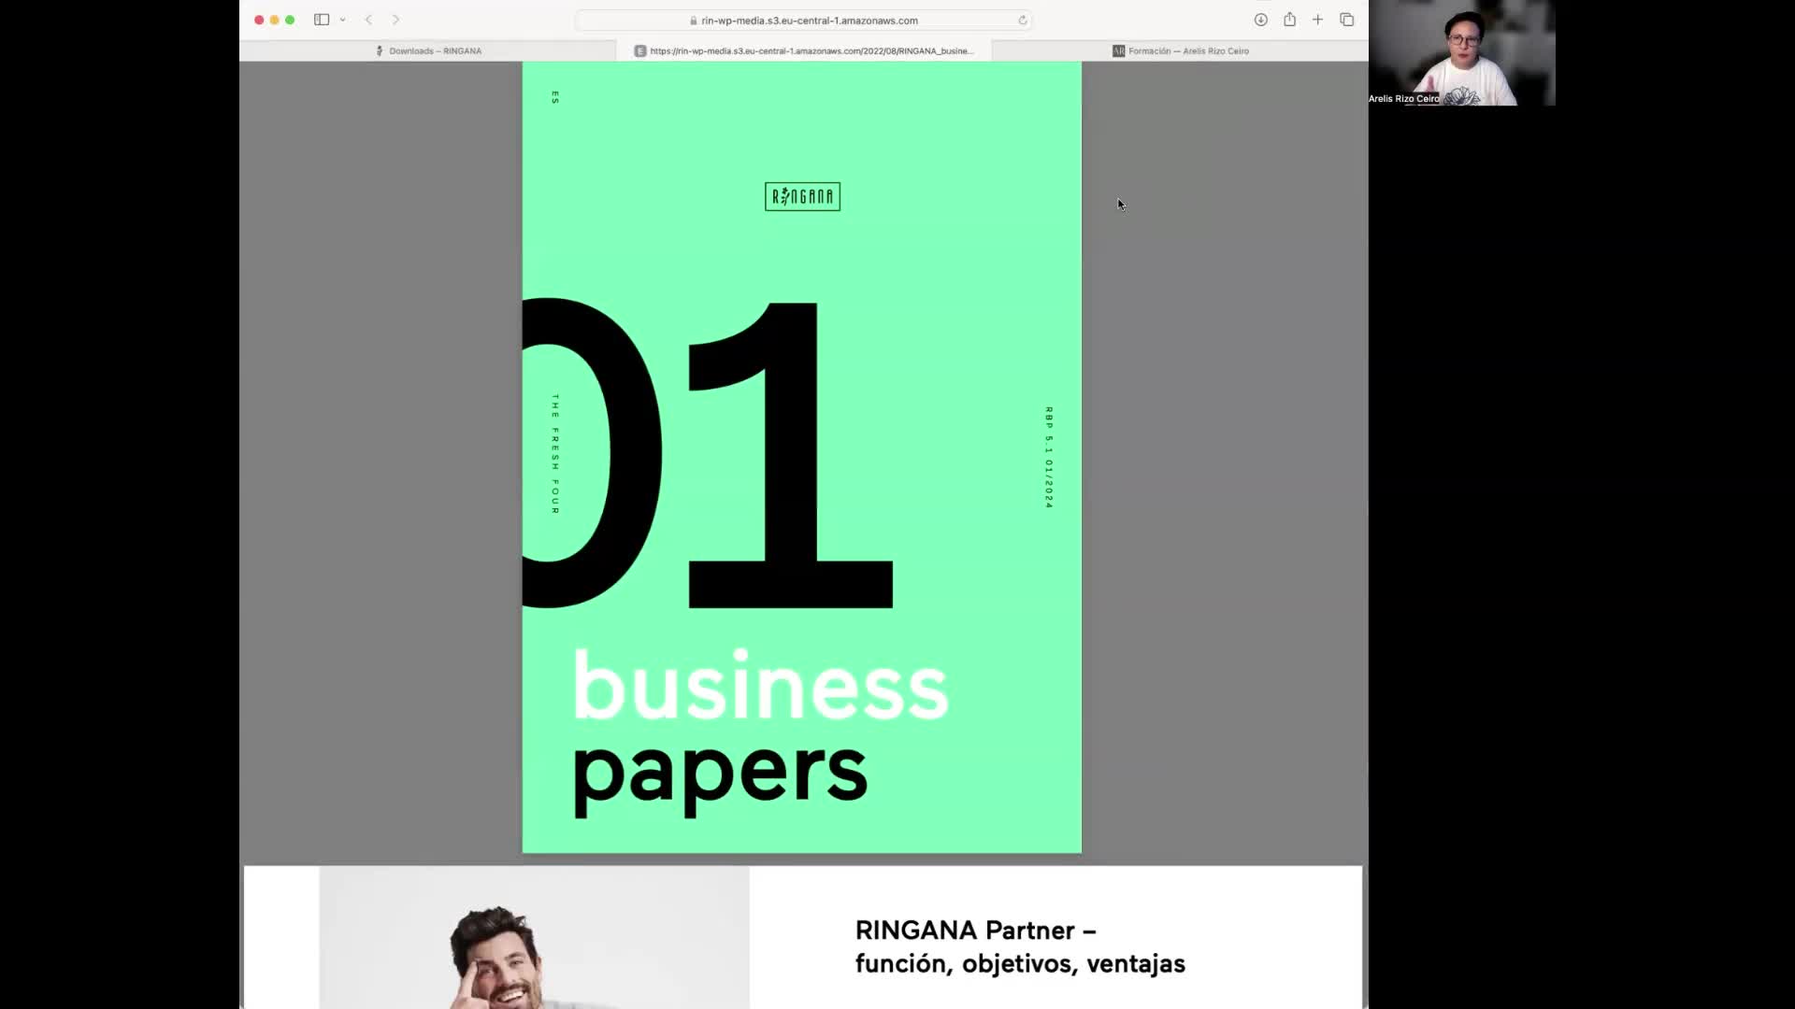The image size is (1795, 1009).
Task: Show the tab overview icon
Action: click(x=1346, y=20)
